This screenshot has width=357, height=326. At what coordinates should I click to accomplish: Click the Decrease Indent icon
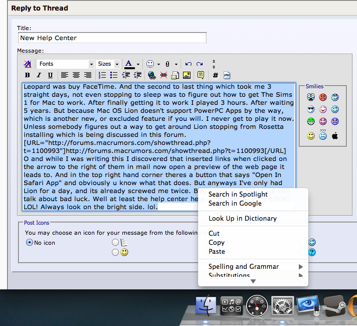pyautogui.click(x=126, y=75)
